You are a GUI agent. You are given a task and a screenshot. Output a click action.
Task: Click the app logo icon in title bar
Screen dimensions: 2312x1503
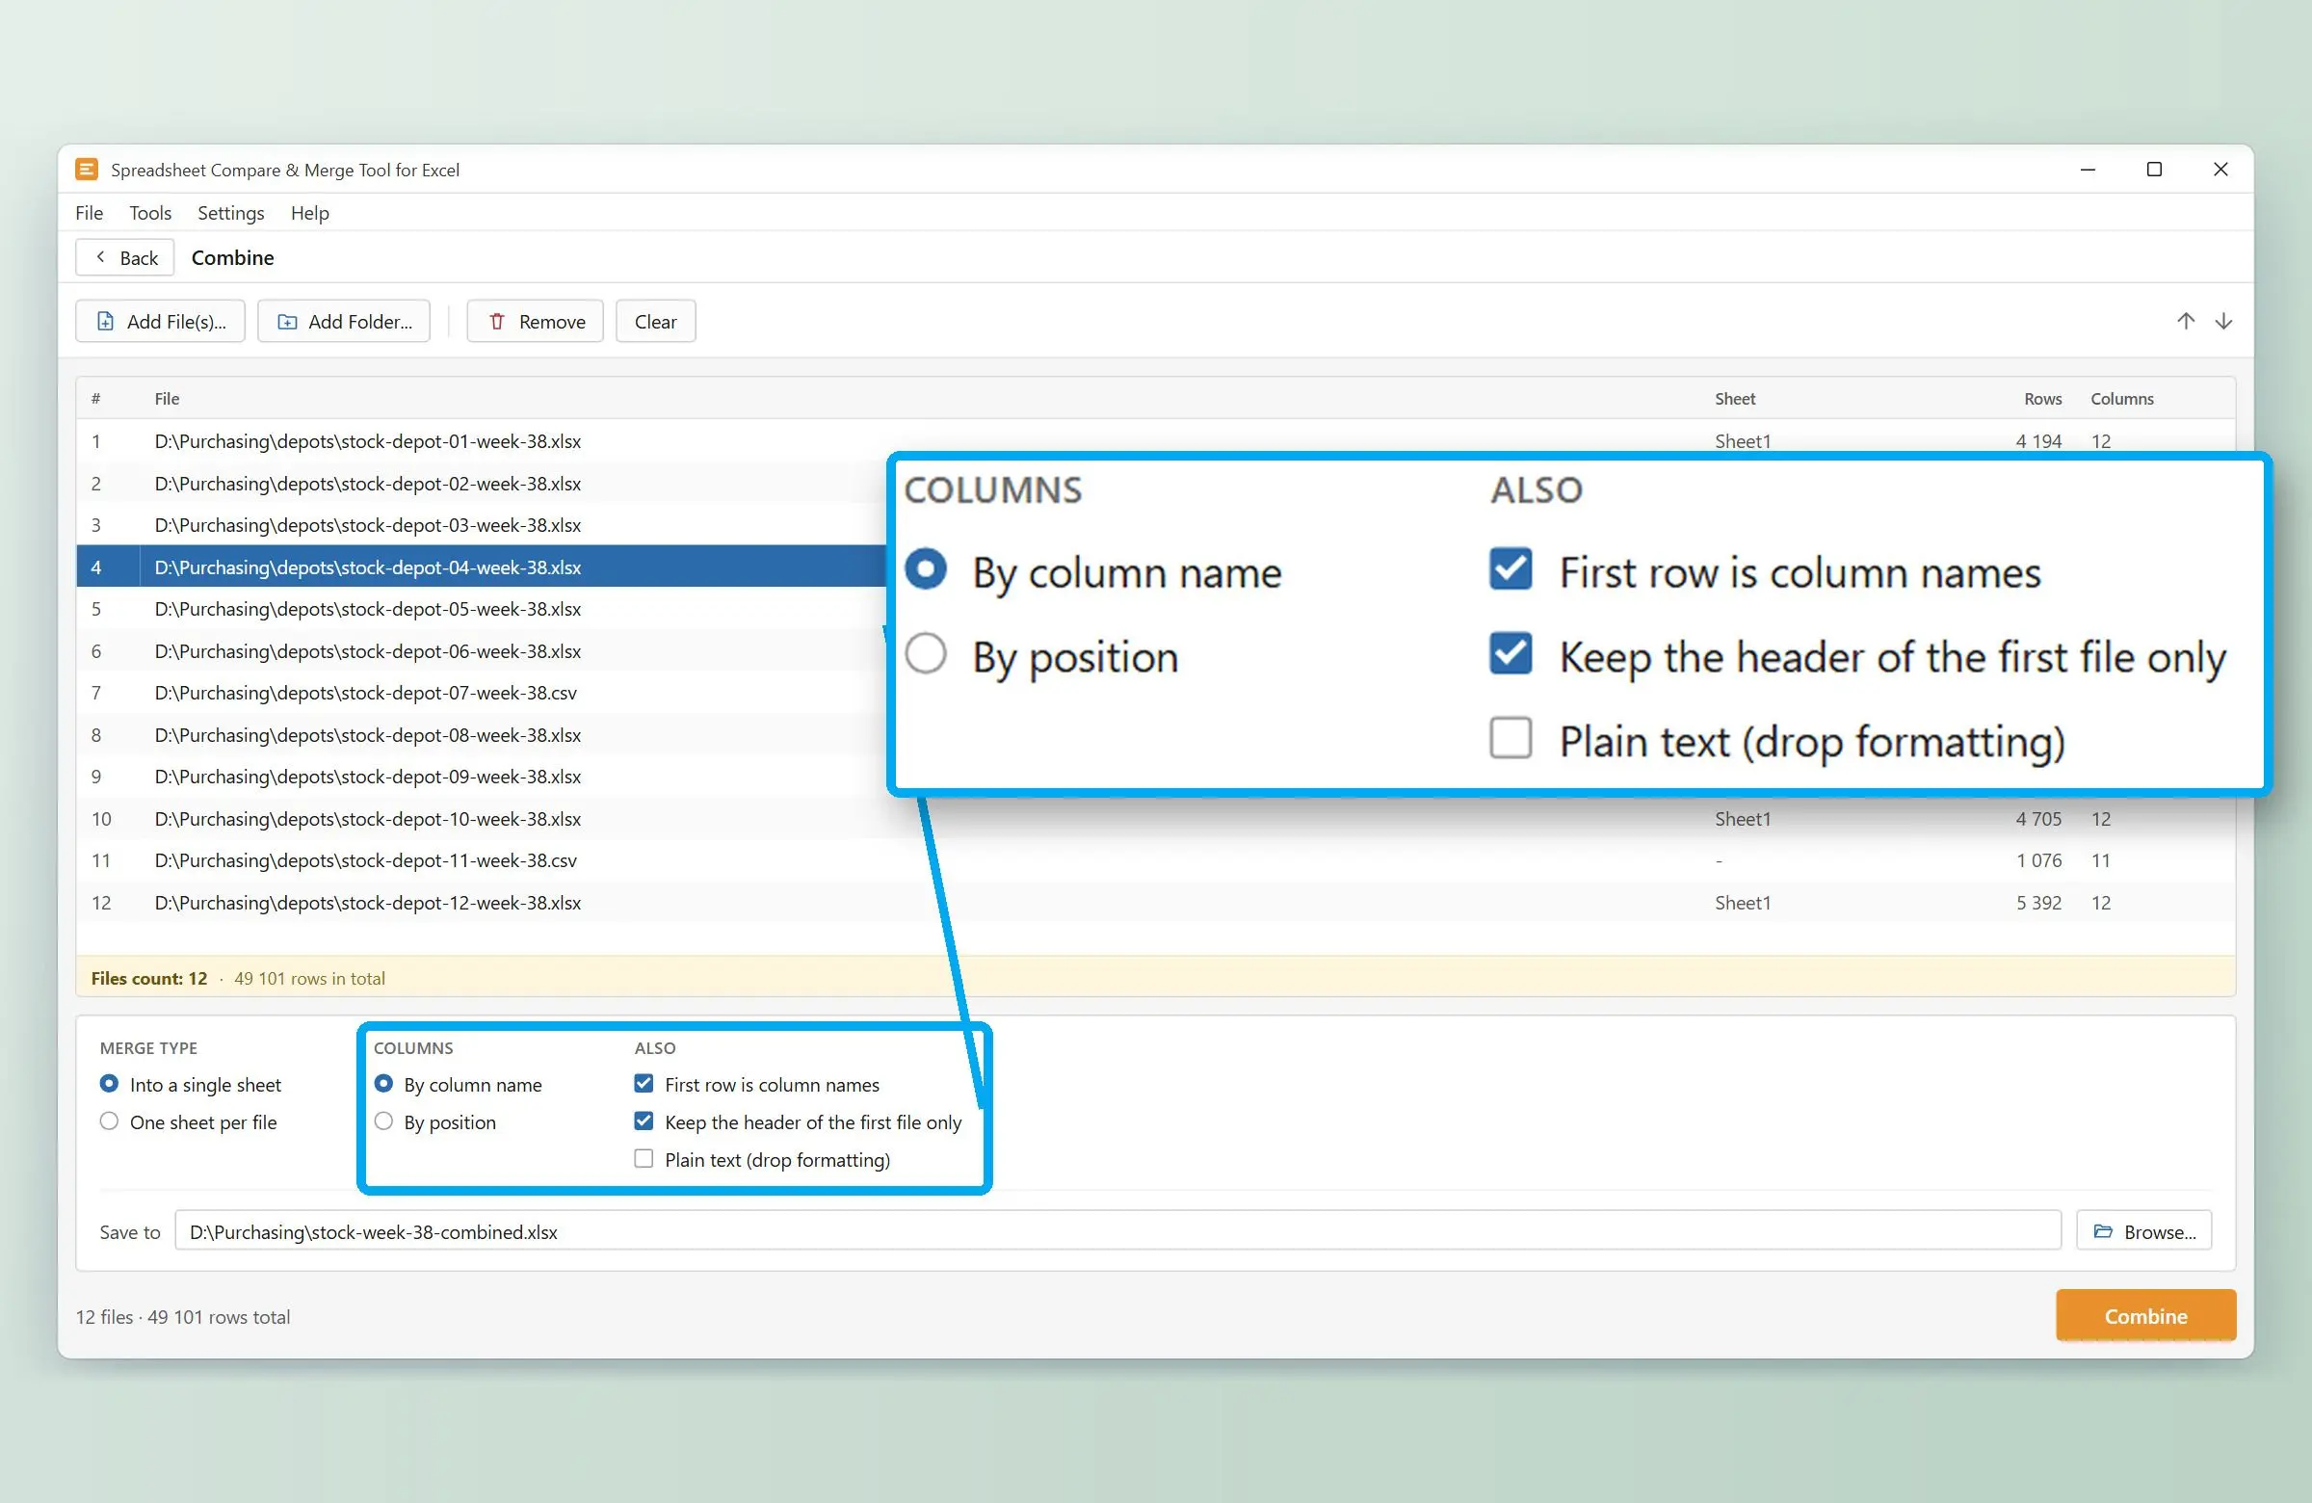(87, 169)
